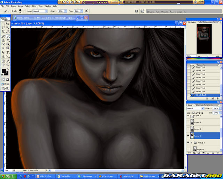Pick the Magic Wand tool

tap(8, 28)
